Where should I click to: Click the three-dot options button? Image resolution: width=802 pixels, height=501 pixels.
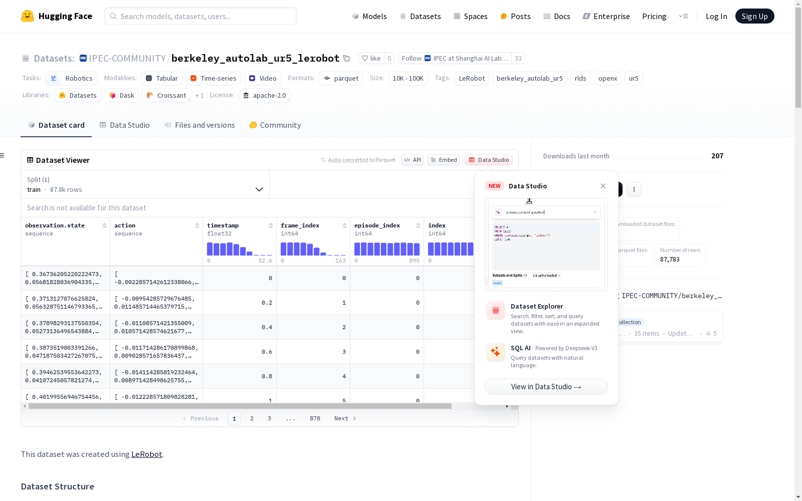click(x=634, y=189)
